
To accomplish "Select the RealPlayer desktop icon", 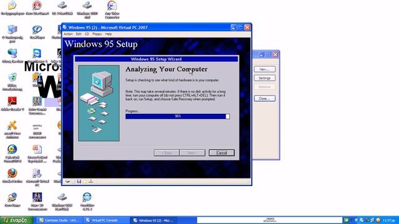I will click(x=37, y=32).
